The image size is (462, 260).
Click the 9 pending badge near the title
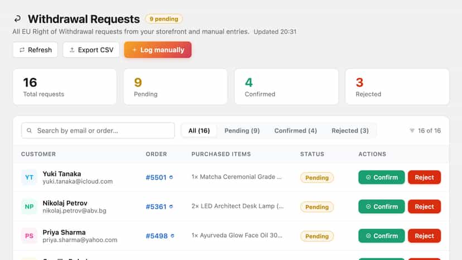(164, 19)
